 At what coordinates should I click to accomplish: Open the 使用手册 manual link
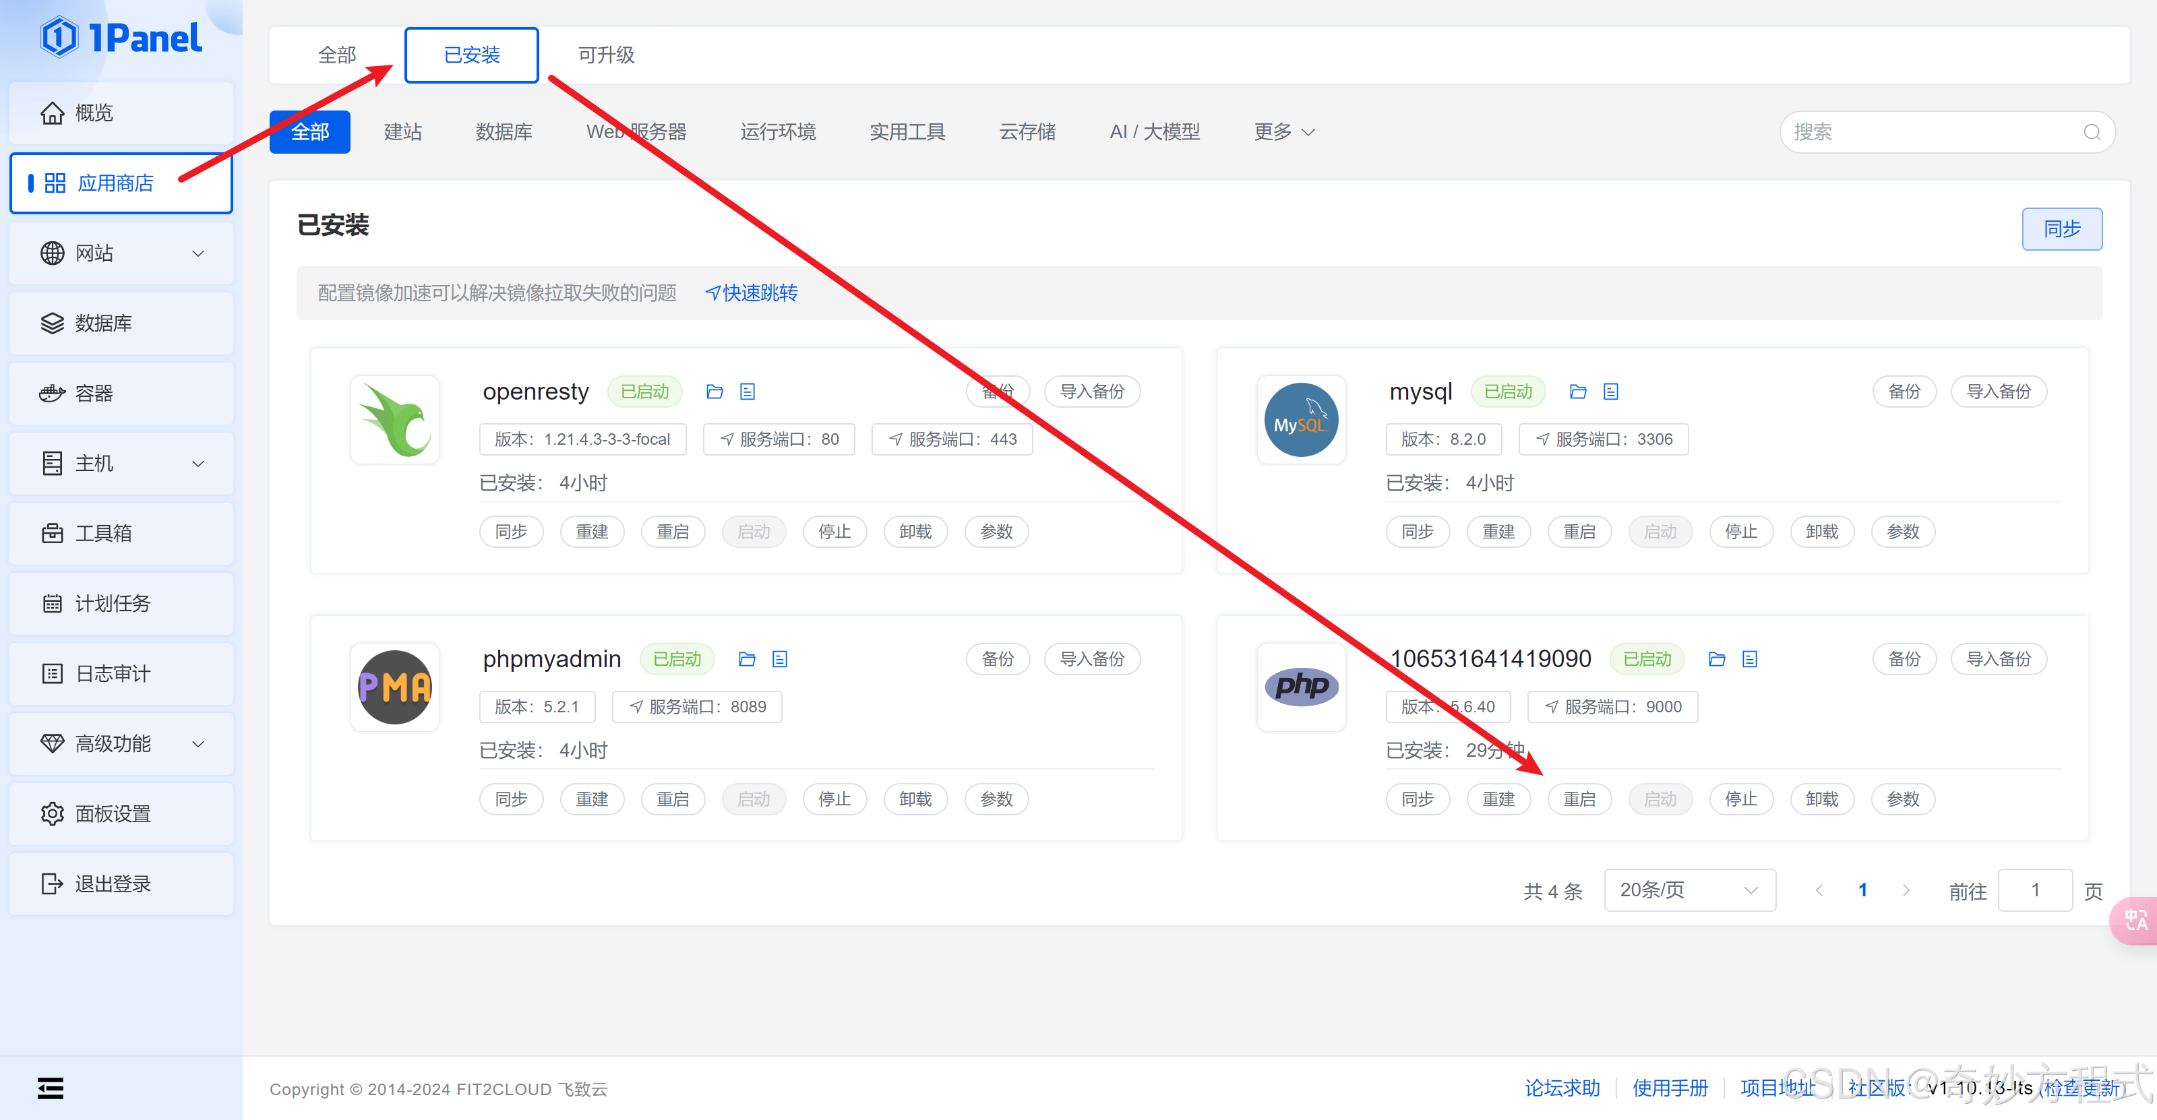(1670, 1088)
